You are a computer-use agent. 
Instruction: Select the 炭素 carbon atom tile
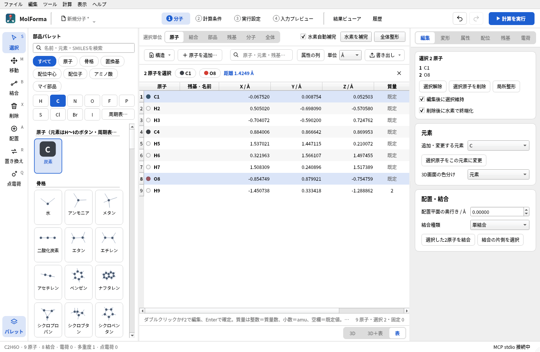tap(48, 156)
